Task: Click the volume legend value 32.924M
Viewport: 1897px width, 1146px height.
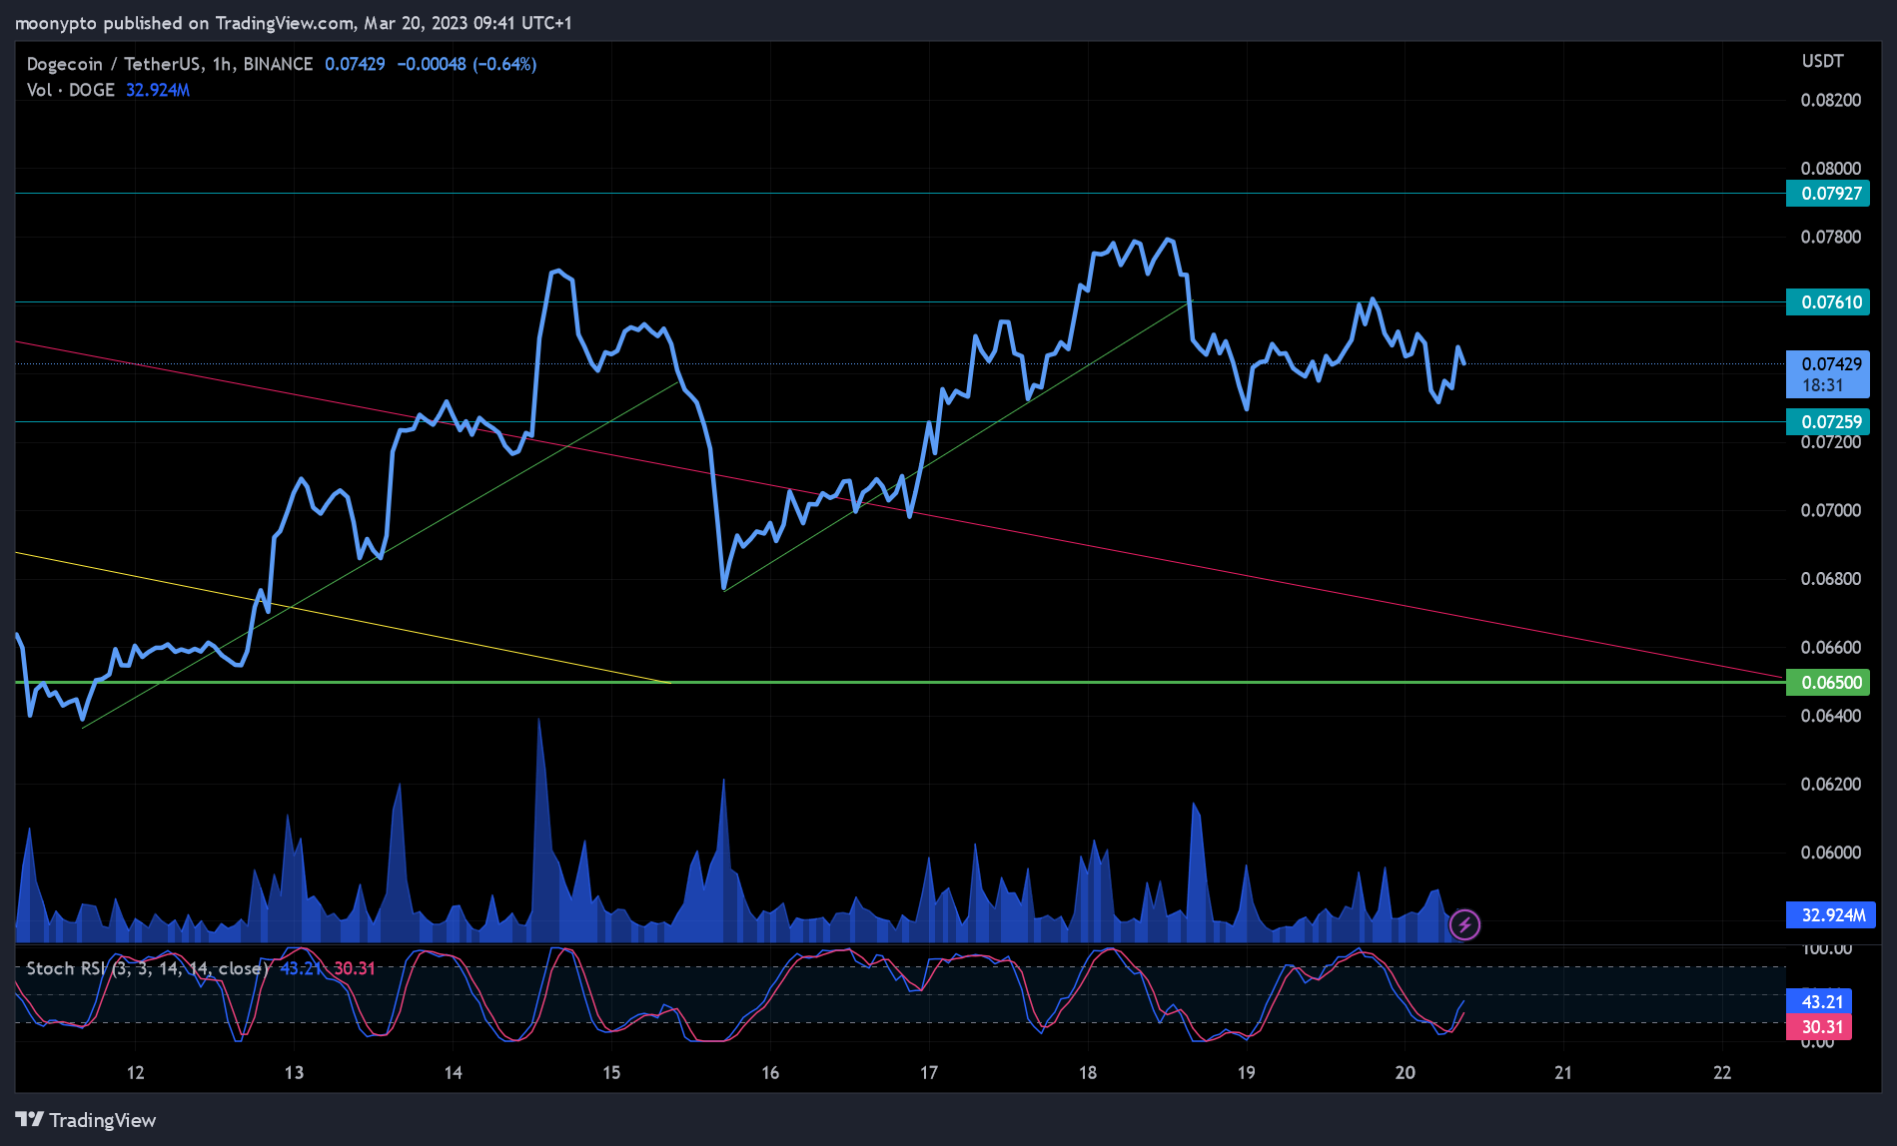Action: pyautogui.click(x=158, y=90)
